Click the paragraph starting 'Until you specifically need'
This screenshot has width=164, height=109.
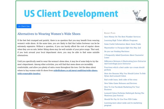pyautogui.click(x=58, y=67)
